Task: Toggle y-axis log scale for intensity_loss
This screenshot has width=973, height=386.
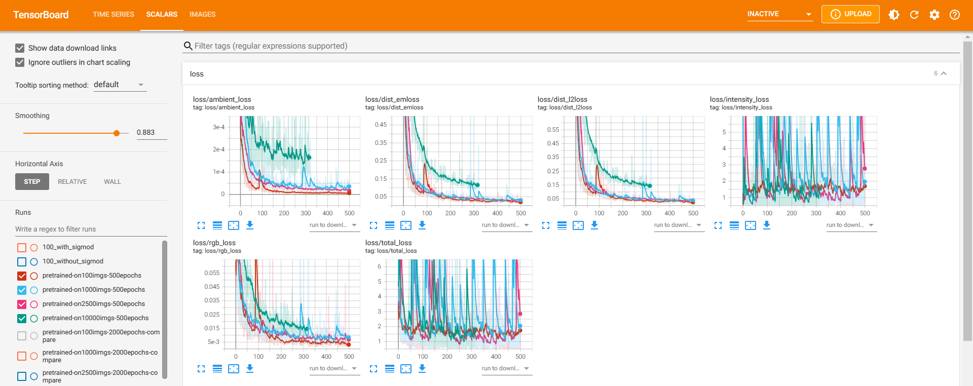Action: click(734, 225)
